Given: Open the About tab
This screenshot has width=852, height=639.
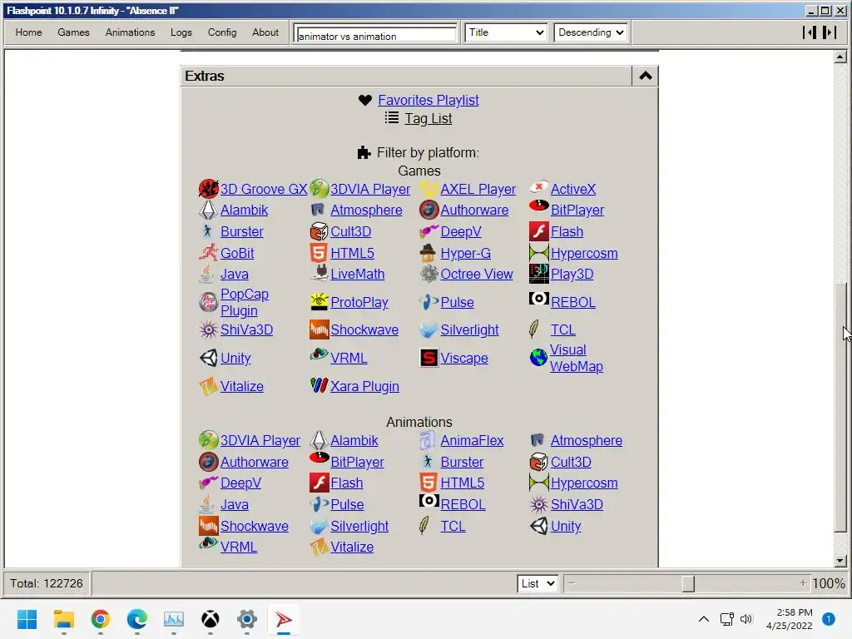Looking at the screenshot, I should pyautogui.click(x=265, y=32).
